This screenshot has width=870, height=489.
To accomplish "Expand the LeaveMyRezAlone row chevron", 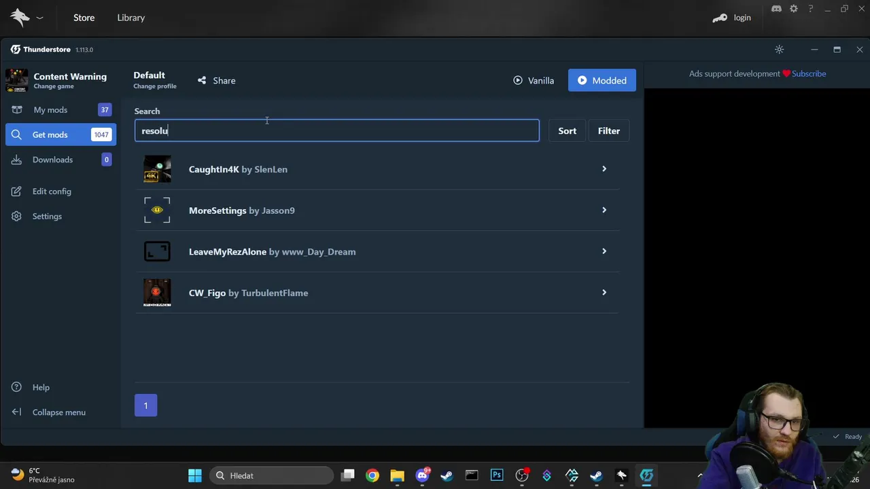I will click(x=604, y=251).
